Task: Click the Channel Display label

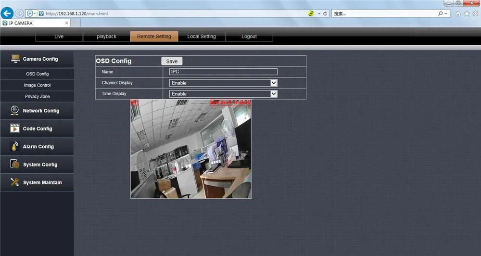Action: pos(117,83)
